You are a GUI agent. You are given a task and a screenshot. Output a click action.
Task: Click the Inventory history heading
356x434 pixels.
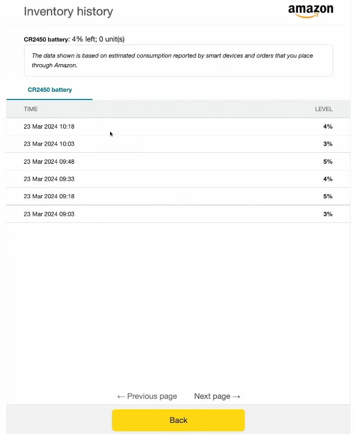coord(69,11)
